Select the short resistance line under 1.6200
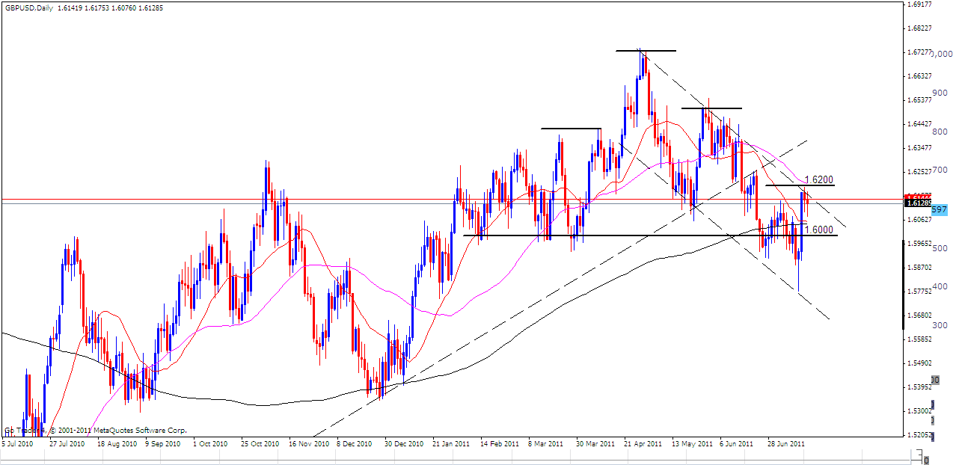 pyautogui.click(x=785, y=185)
